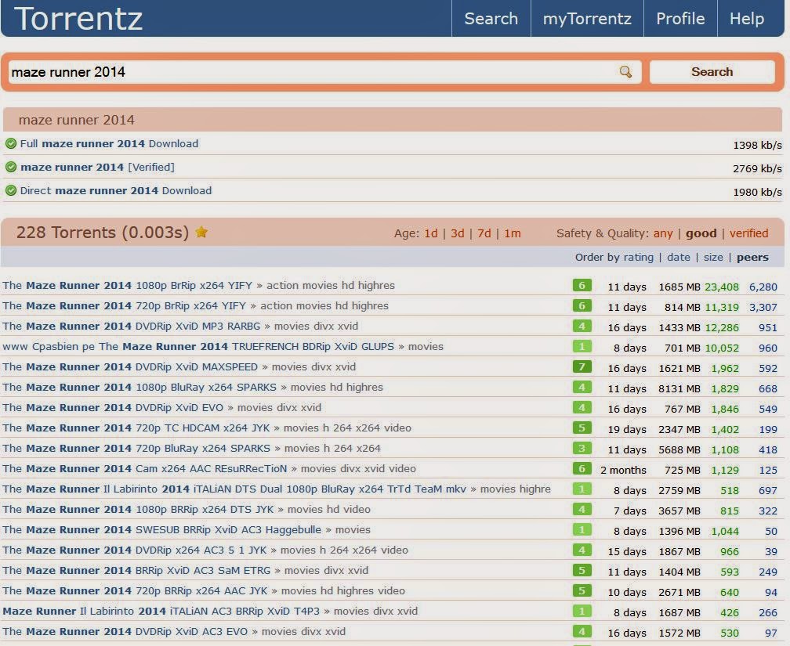The image size is (790, 646).
Task: Open Maze Runner BRRip XviD AC3 SaM ETRG
Action: [x=136, y=571]
